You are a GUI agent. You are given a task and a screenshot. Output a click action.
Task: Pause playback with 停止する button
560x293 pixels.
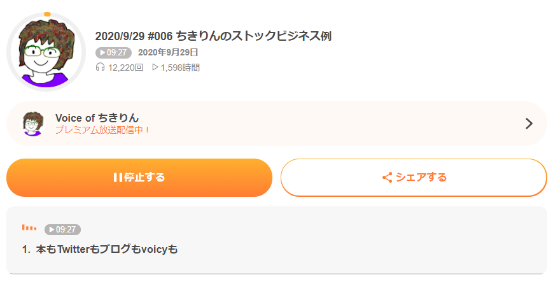pyautogui.click(x=139, y=178)
